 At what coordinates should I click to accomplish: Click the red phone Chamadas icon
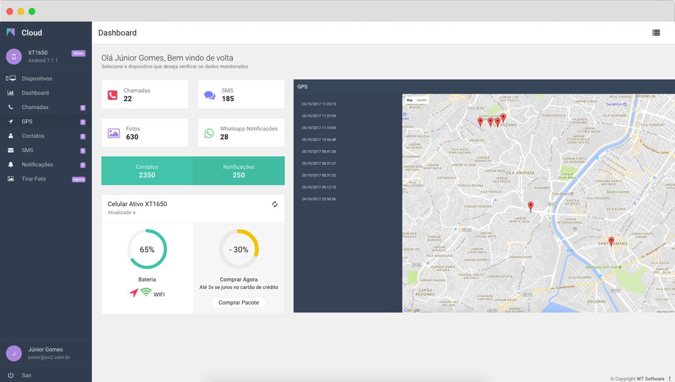(x=113, y=95)
